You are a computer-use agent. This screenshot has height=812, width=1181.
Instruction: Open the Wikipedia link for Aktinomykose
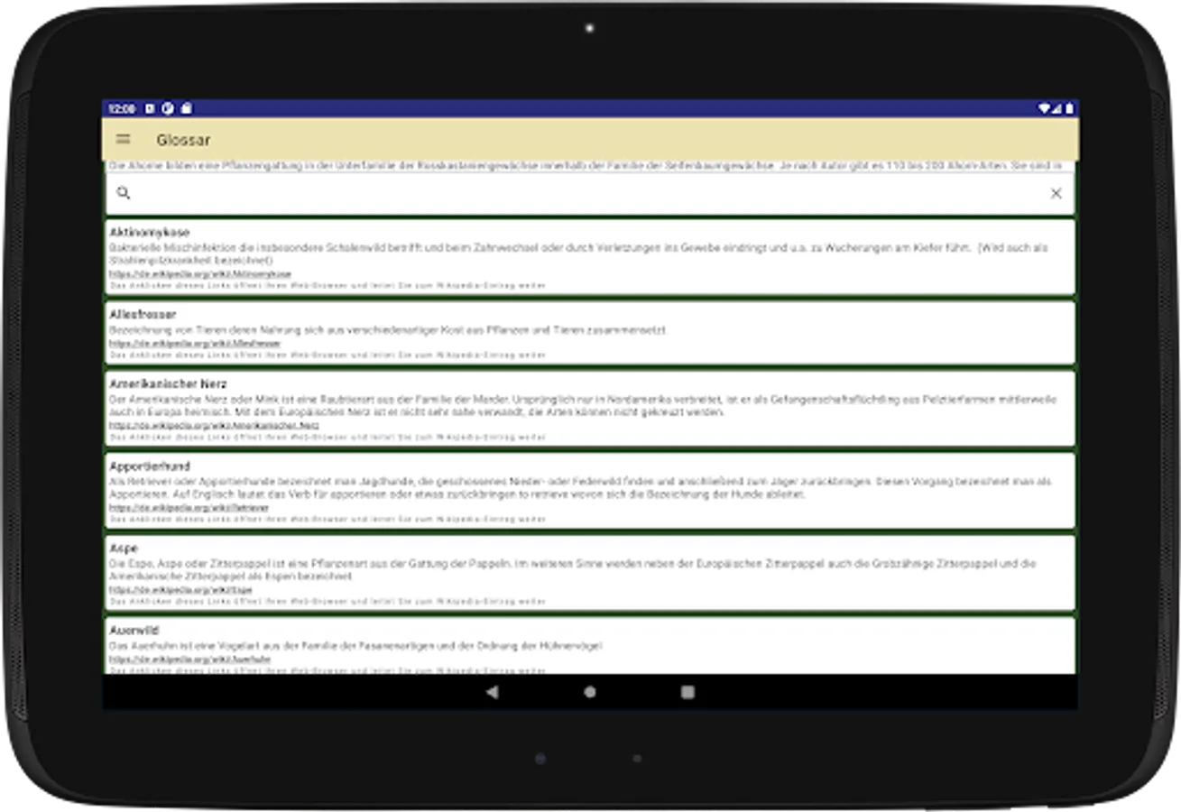(x=200, y=273)
